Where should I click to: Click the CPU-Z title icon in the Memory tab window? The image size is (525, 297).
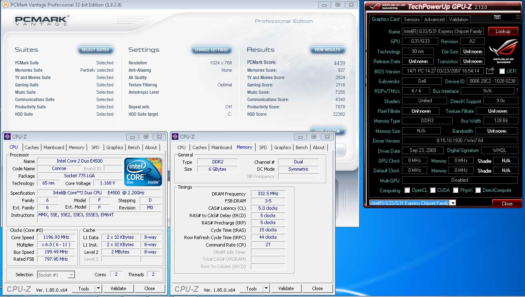coord(176,136)
